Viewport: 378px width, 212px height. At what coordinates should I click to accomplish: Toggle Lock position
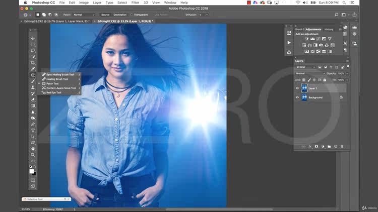314,80
